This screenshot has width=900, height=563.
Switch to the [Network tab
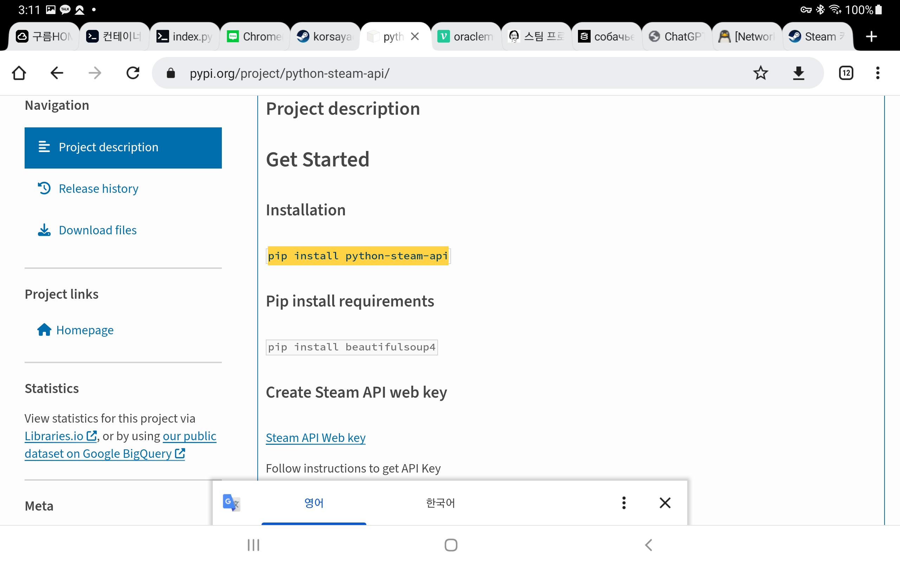[747, 37]
